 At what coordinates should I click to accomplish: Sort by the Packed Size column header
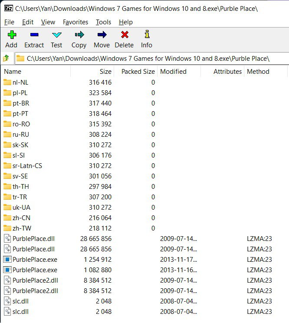(136, 72)
